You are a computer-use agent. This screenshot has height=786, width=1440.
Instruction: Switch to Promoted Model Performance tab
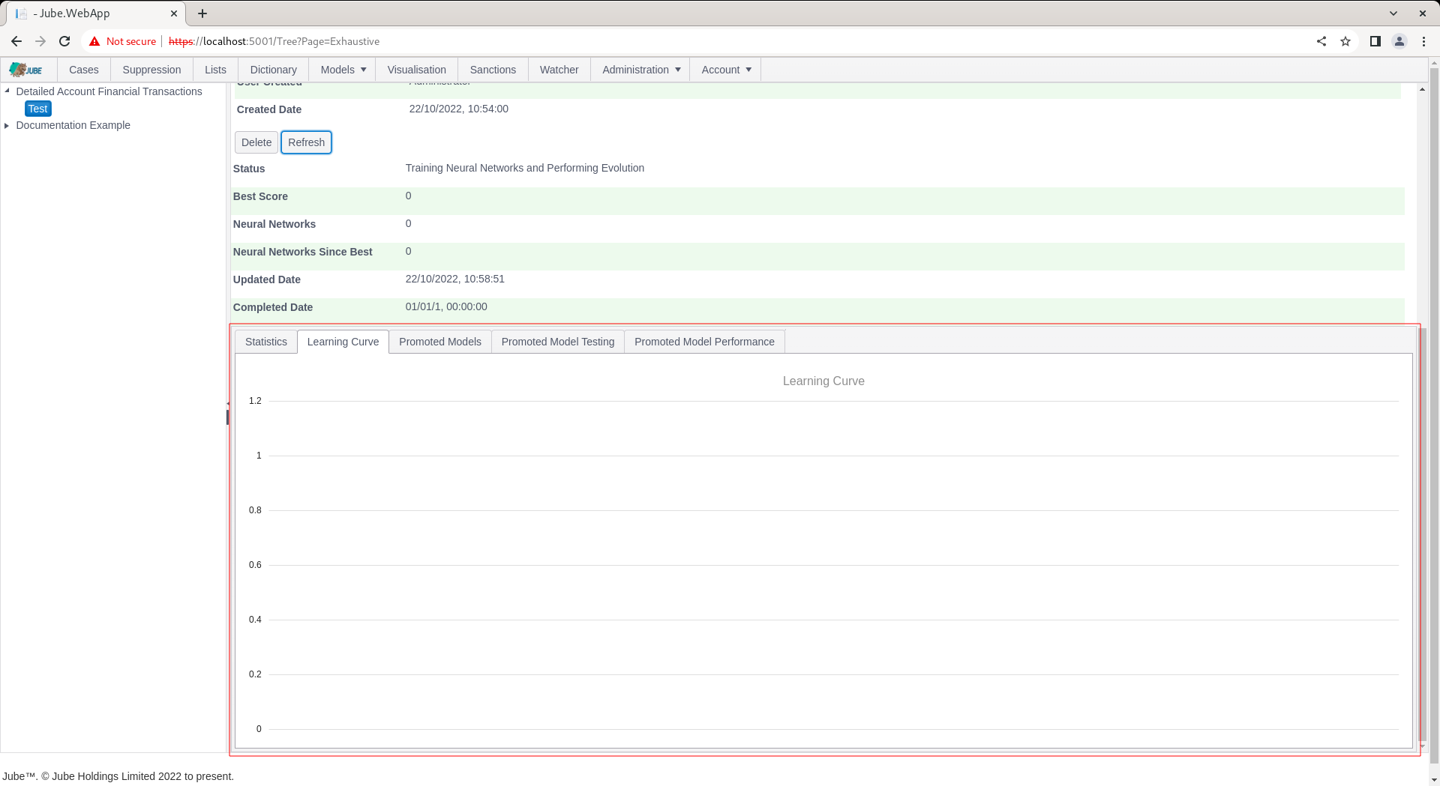click(704, 342)
